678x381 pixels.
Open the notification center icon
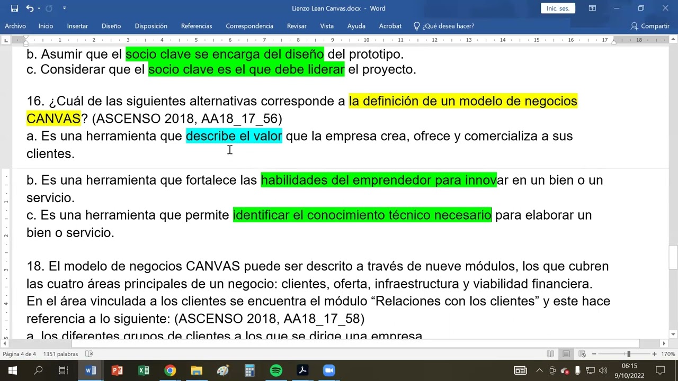click(660, 370)
